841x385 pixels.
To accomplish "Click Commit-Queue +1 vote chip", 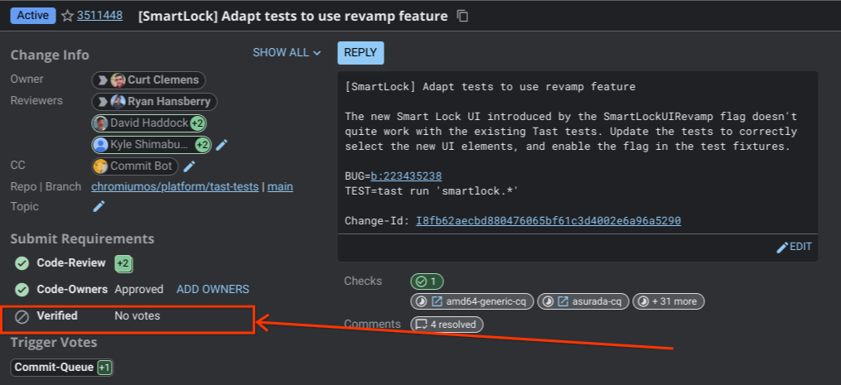I will click(62, 367).
